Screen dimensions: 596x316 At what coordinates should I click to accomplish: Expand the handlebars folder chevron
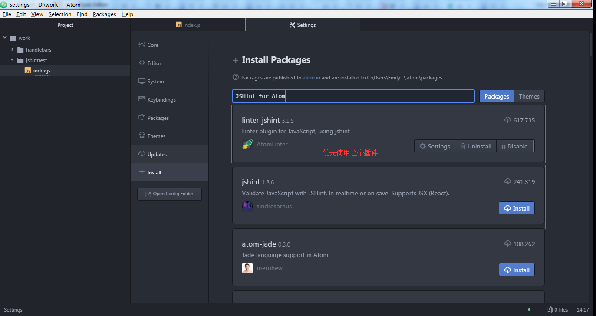point(13,49)
